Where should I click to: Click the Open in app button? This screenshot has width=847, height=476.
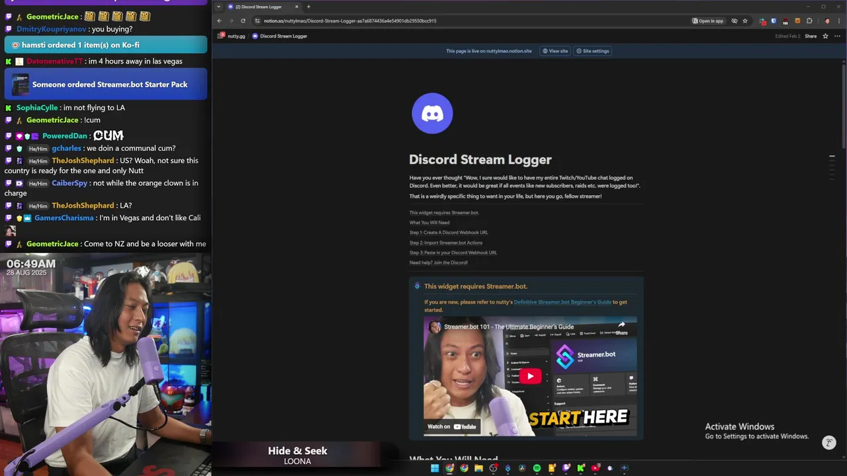pos(708,20)
